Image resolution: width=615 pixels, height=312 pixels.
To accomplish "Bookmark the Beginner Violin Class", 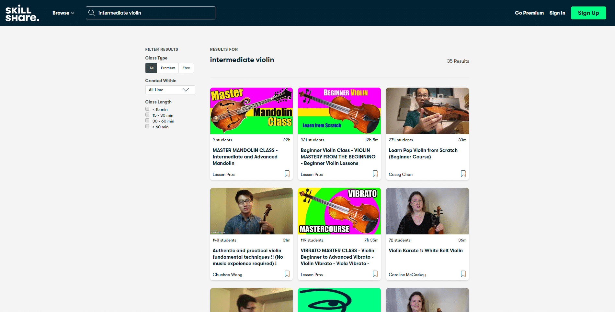I will [375, 174].
